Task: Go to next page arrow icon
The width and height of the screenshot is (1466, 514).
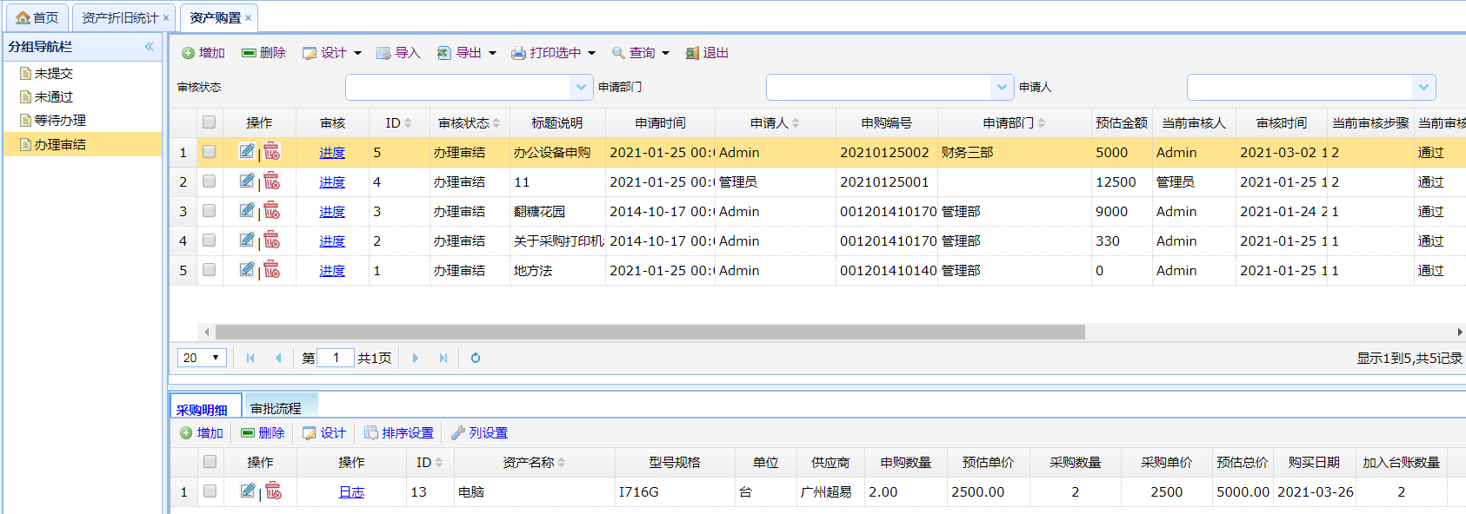Action: (416, 358)
